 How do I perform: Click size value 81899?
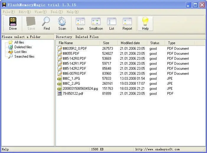point(107,94)
